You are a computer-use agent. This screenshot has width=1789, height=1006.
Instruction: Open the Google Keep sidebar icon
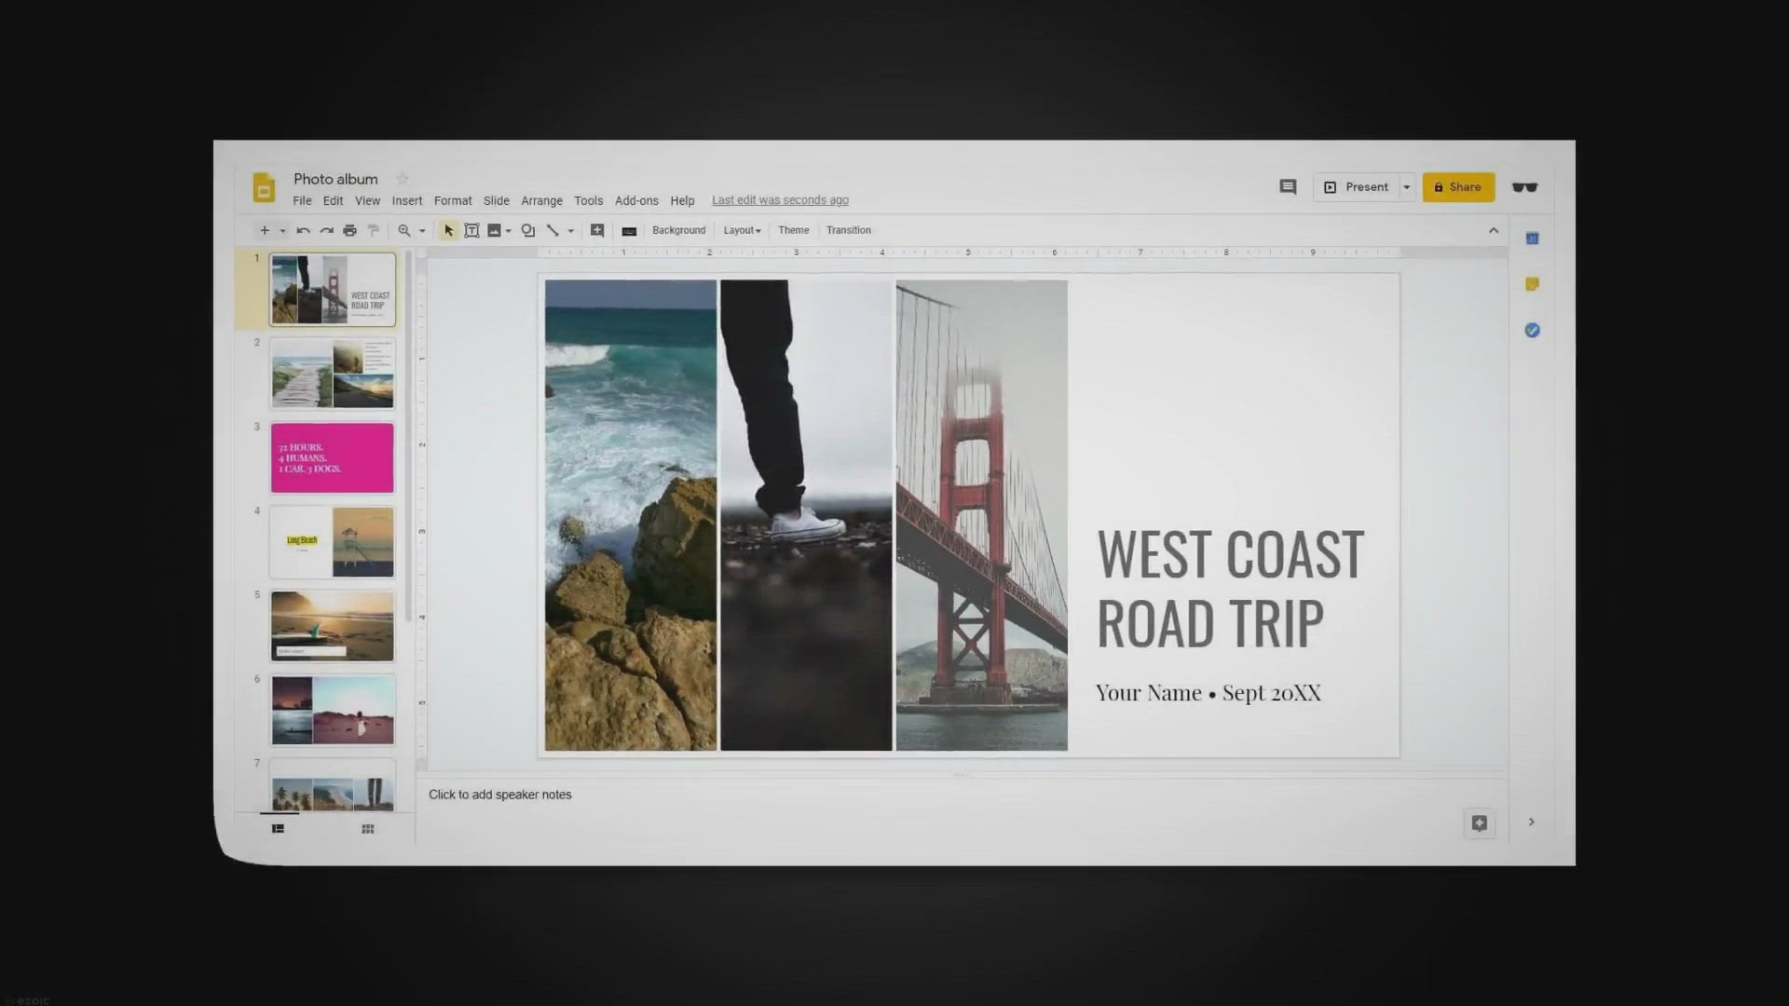[1532, 284]
